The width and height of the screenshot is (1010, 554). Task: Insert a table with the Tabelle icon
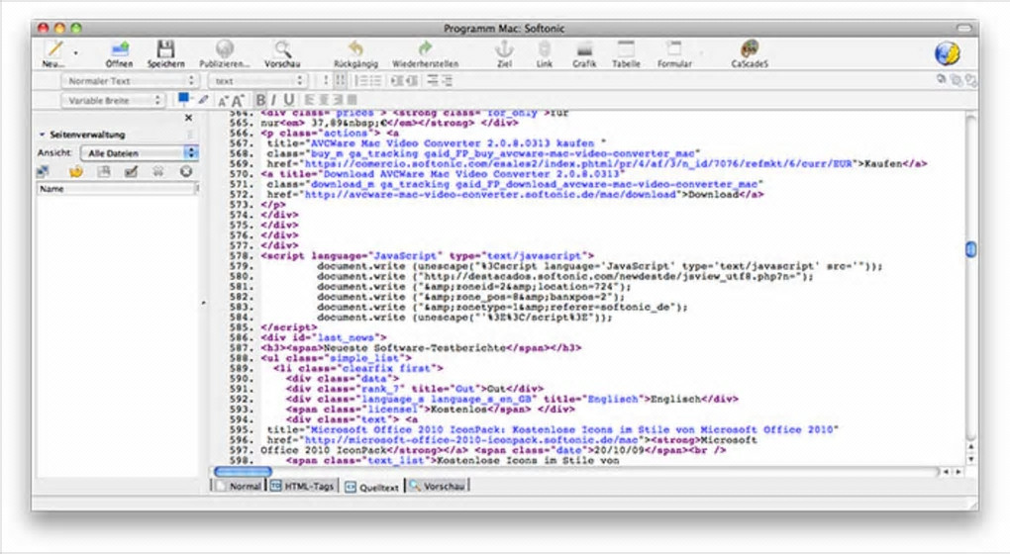pos(626,48)
